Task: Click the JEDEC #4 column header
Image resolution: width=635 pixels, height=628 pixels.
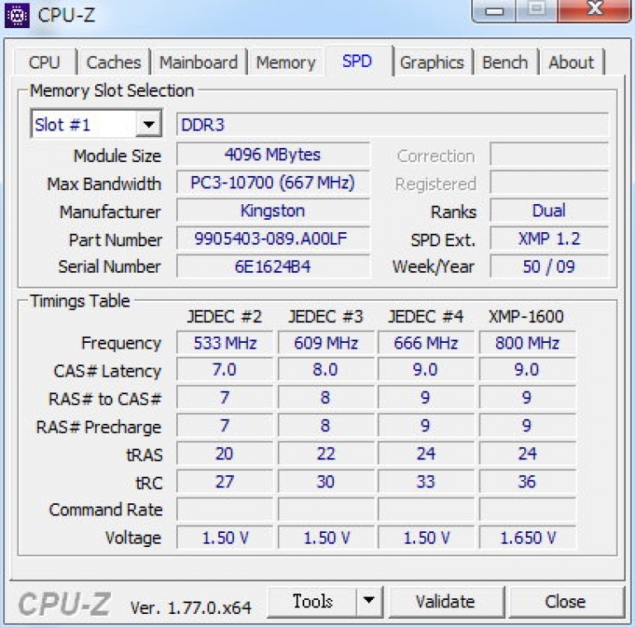Action: pos(426,316)
